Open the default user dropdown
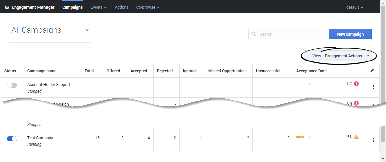Viewport: 386px width, 162px height. 355,7
